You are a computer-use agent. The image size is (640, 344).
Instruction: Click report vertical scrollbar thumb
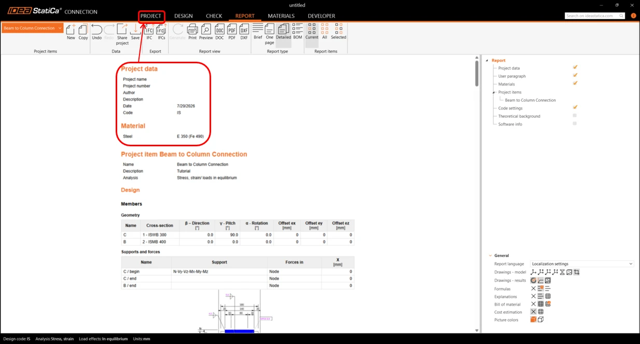[x=477, y=74]
